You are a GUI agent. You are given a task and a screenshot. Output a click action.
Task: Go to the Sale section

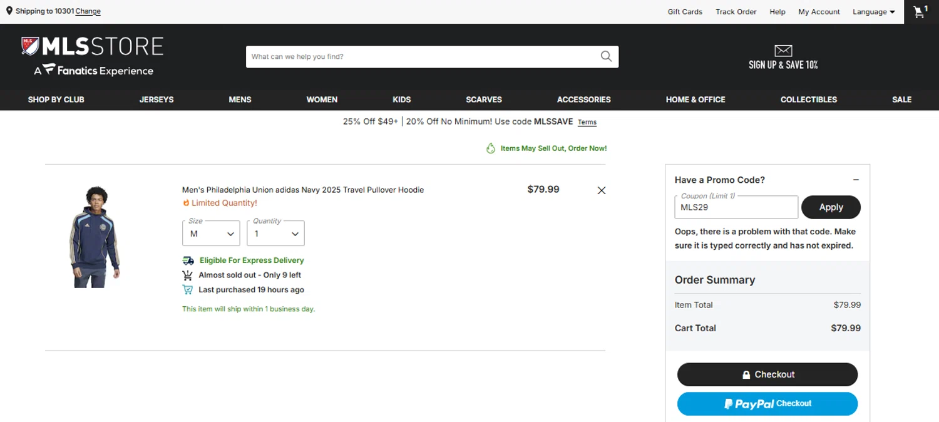coord(901,100)
